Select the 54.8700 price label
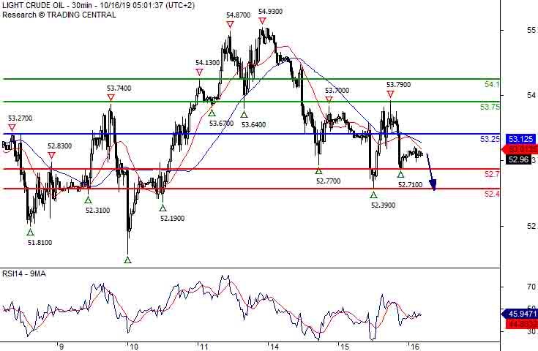The image size is (538, 351). pyautogui.click(x=239, y=15)
